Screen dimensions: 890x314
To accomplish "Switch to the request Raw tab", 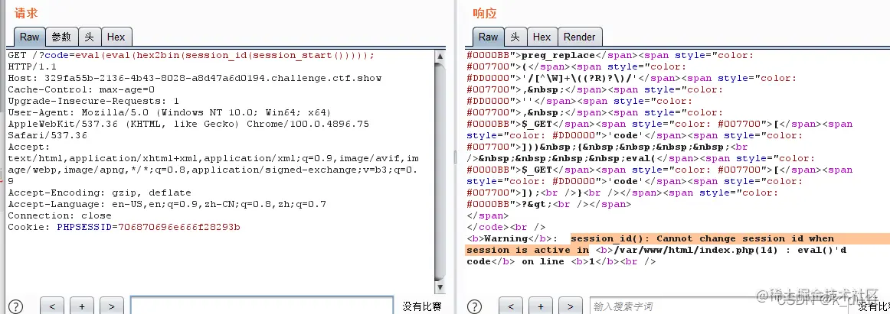I will pos(30,37).
